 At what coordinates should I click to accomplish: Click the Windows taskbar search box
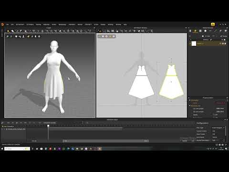[17, 149]
